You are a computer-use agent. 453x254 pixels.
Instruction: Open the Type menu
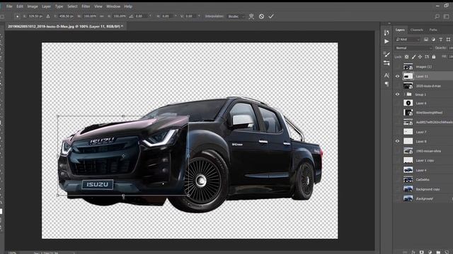(59, 6)
